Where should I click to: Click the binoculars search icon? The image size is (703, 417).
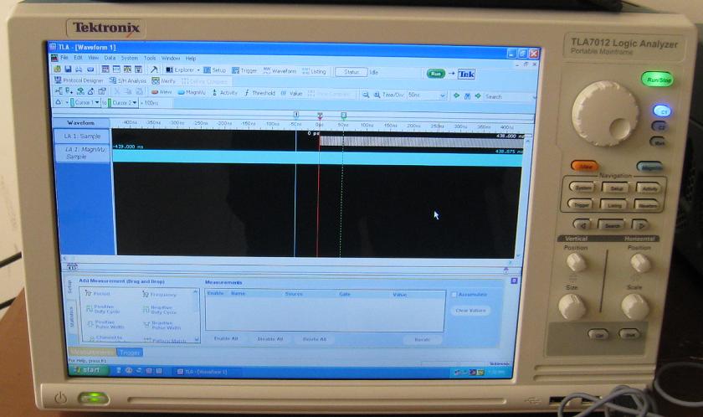[467, 96]
